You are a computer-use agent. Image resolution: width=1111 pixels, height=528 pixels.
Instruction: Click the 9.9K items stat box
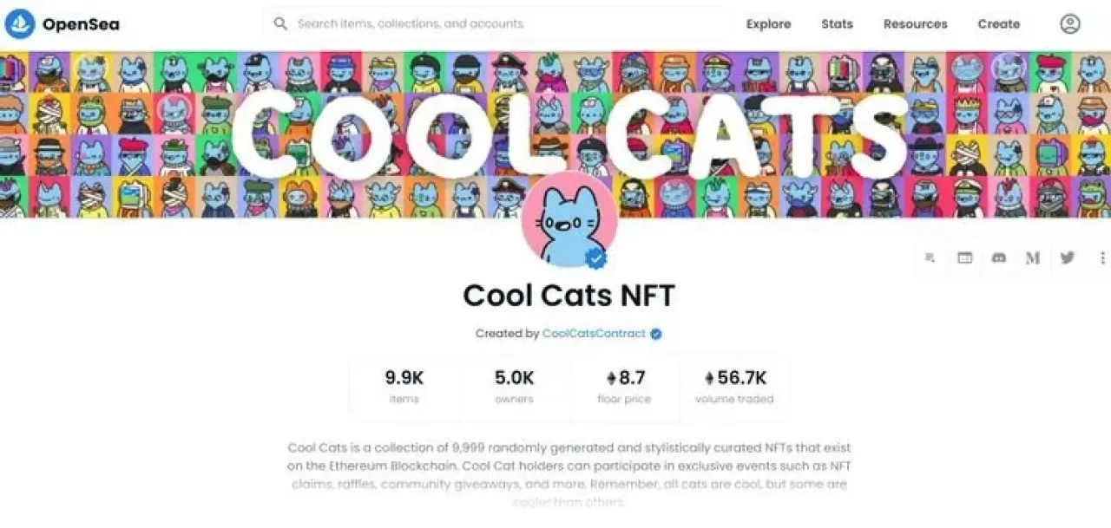(404, 388)
